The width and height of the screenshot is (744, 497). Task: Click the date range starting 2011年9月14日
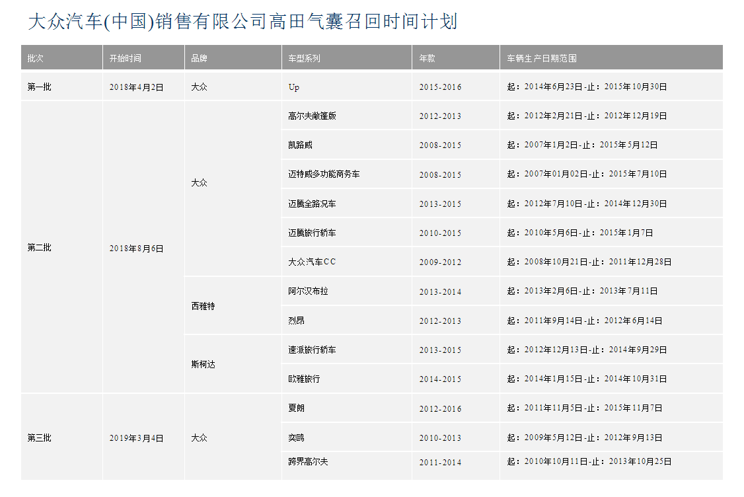(585, 321)
